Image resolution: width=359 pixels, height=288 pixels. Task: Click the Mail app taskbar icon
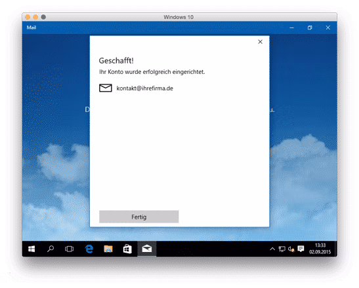point(147,249)
